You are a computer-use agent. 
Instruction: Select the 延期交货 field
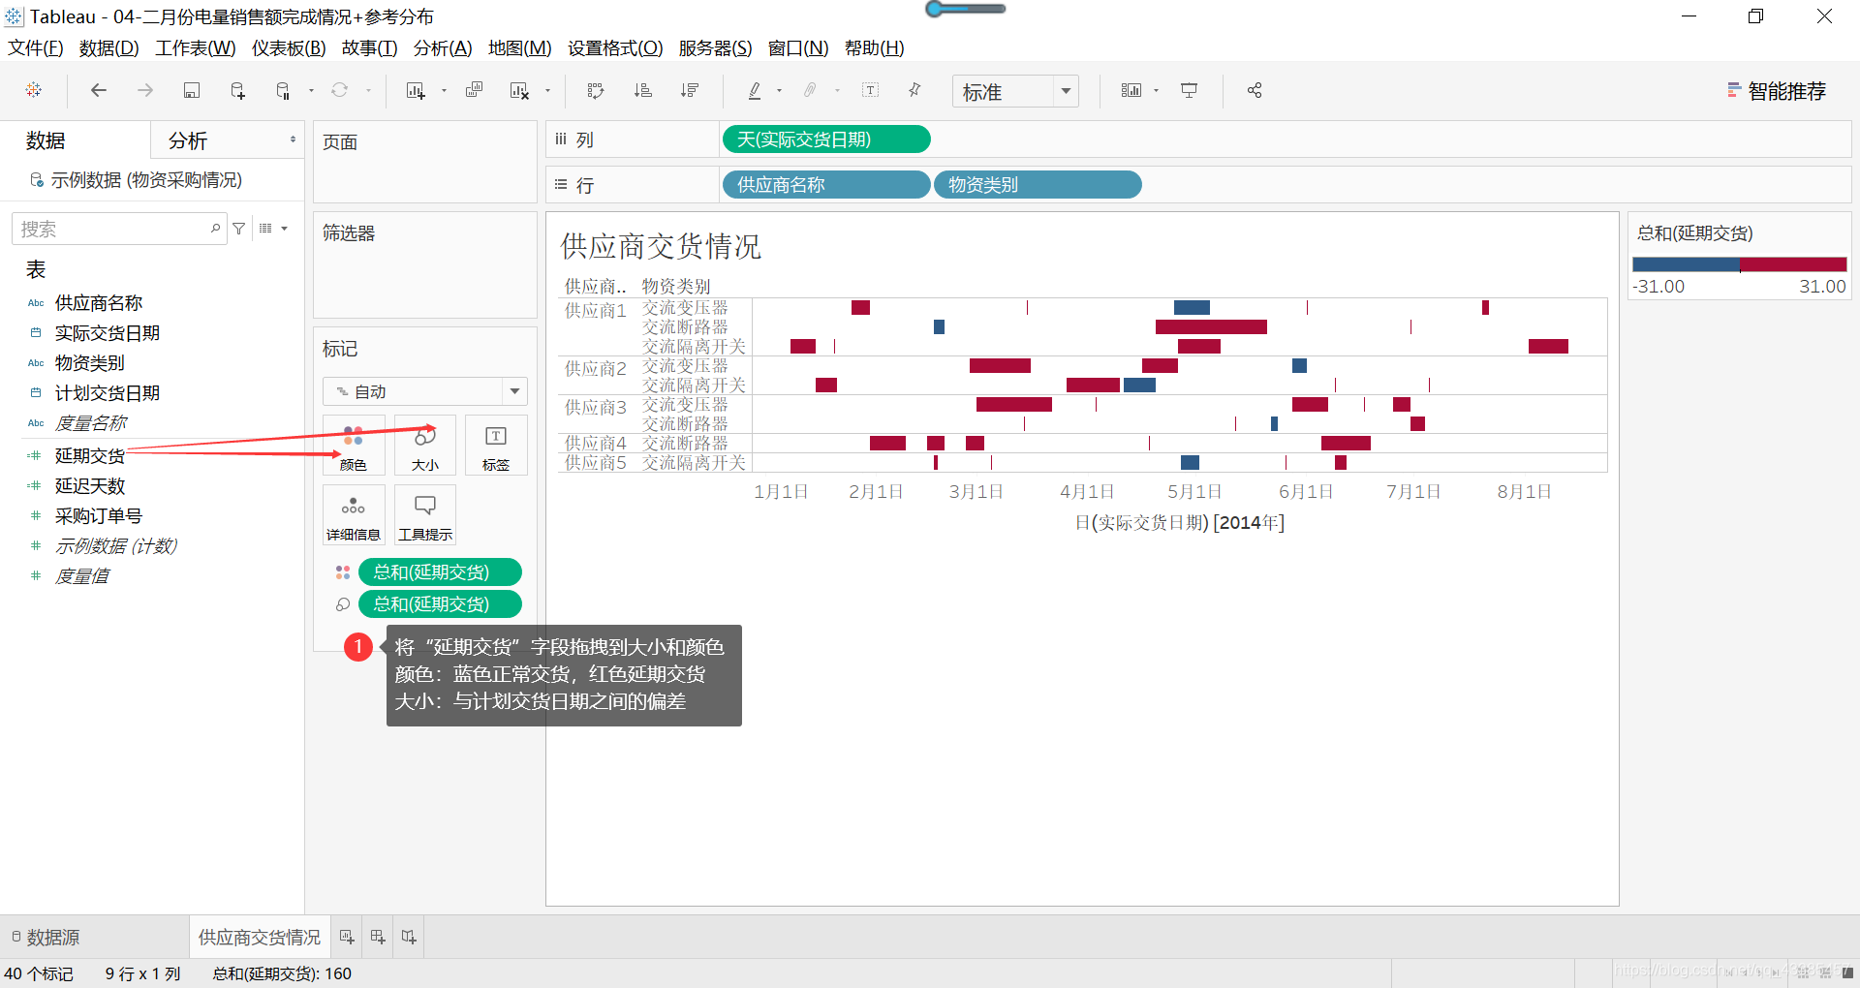(90, 455)
